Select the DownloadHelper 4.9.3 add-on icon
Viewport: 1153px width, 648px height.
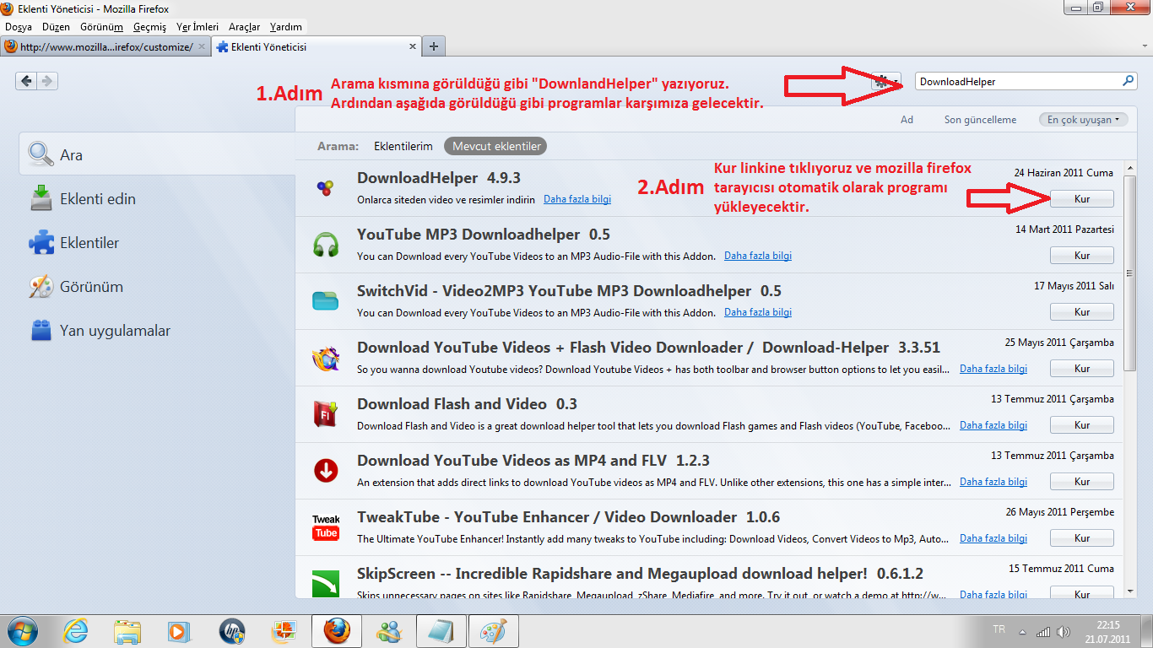click(x=325, y=188)
